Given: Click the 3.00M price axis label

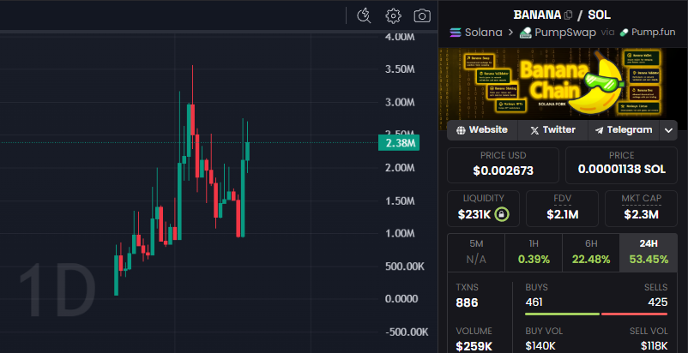Looking at the screenshot, I should pos(400,103).
